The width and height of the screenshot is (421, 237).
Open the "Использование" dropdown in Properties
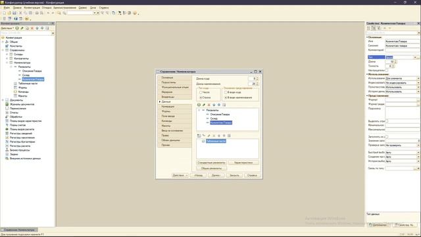pyautogui.click(x=418, y=78)
